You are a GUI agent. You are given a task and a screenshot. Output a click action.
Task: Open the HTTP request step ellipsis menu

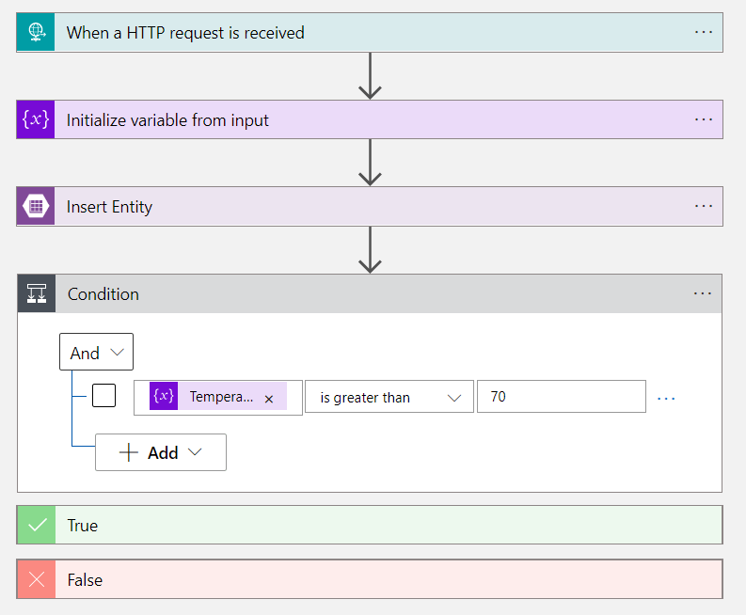click(703, 32)
